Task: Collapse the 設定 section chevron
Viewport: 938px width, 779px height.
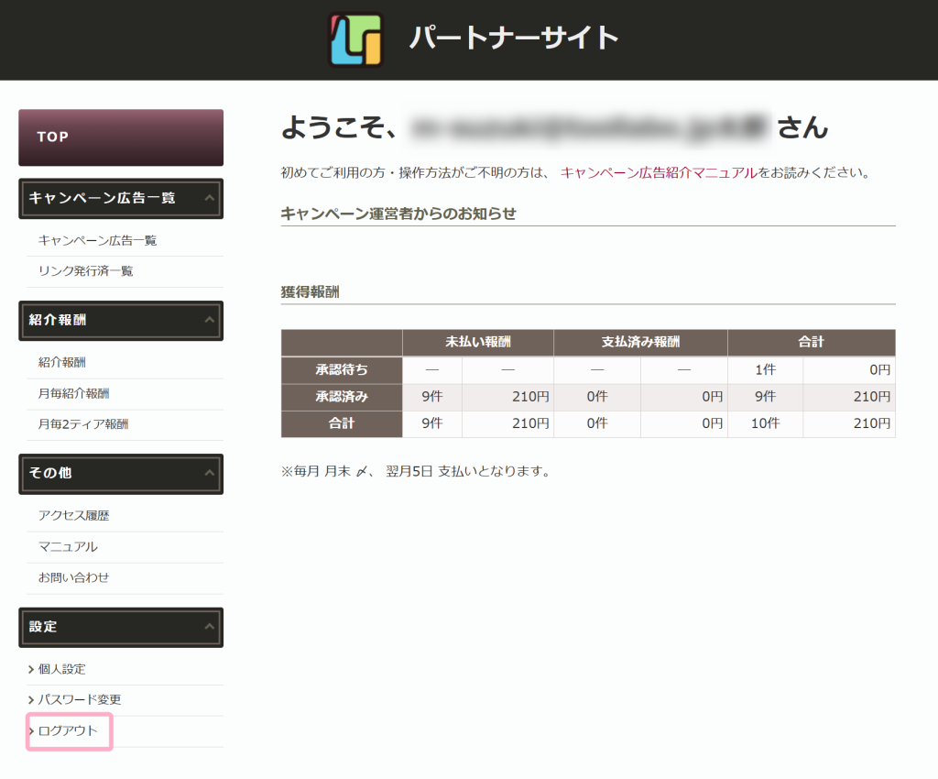Action: click(210, 627)
